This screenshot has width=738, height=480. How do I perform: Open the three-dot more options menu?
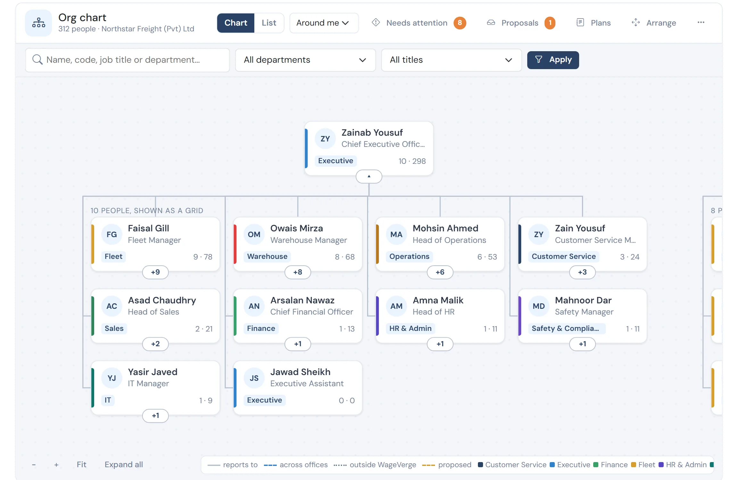point(701,22)
